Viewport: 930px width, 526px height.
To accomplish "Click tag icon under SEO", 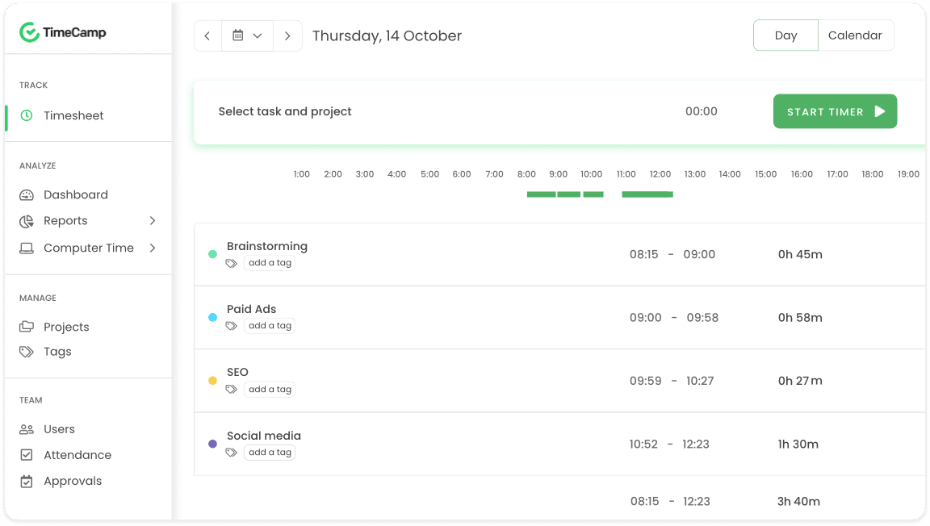I will coord(232,389).
